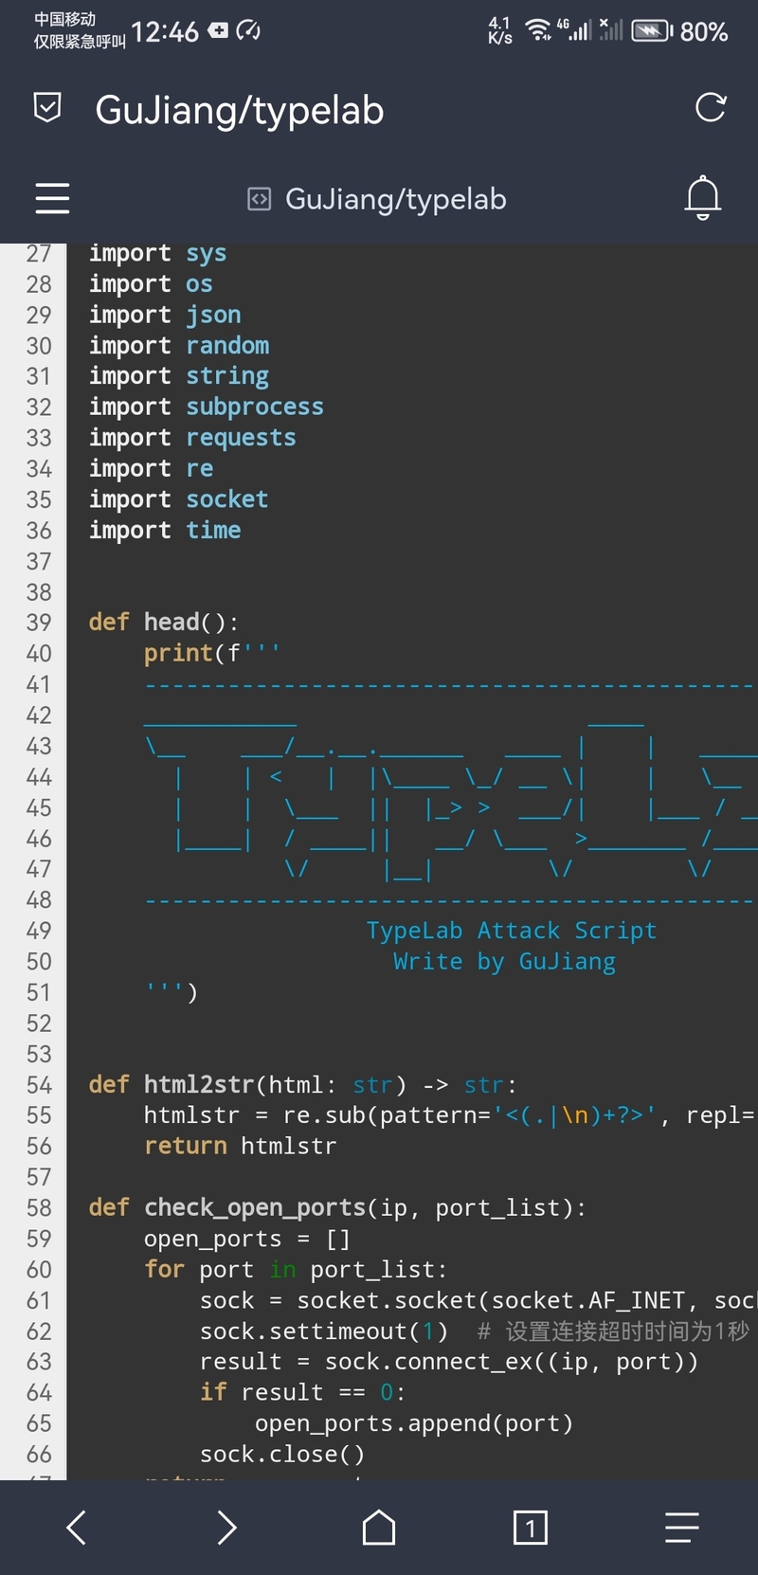Go forward with browser forward arrow
The image size is (758, 1575).
click(x=226, y=1527)
